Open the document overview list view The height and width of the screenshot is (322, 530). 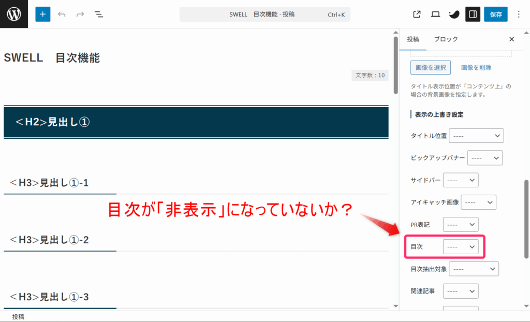99,14
